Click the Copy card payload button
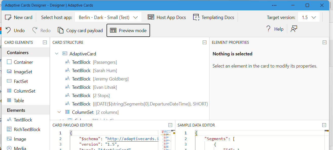333x150 pixels. [x=80, y=30]
